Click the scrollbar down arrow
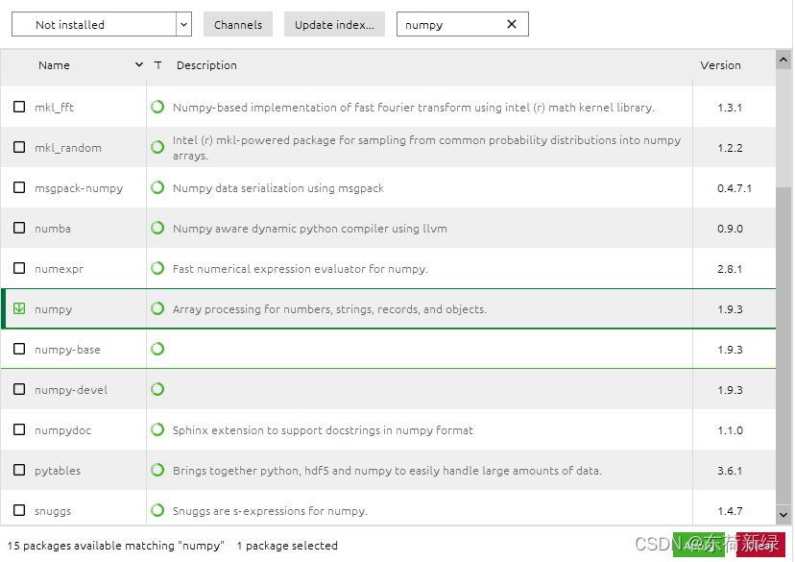This screenshot has height=562, width=795. pos(783,514)
